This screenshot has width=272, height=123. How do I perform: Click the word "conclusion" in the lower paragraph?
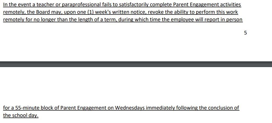click(221, 108)
